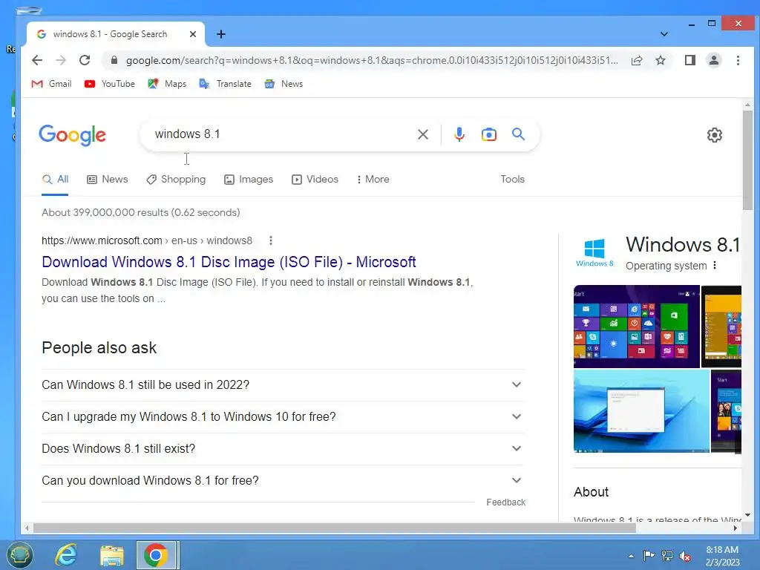Open Gmail bookmark

[51, 84]
